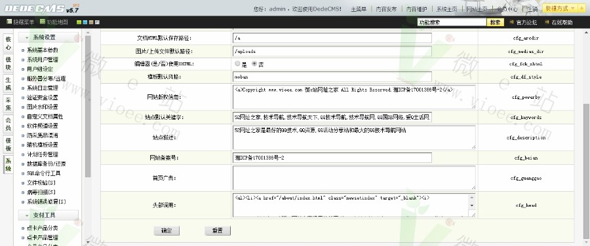This screenshot has height=246, width=590.
Task: Open 点卡产品管理 in the sidebar
Action: coord(43,237)
